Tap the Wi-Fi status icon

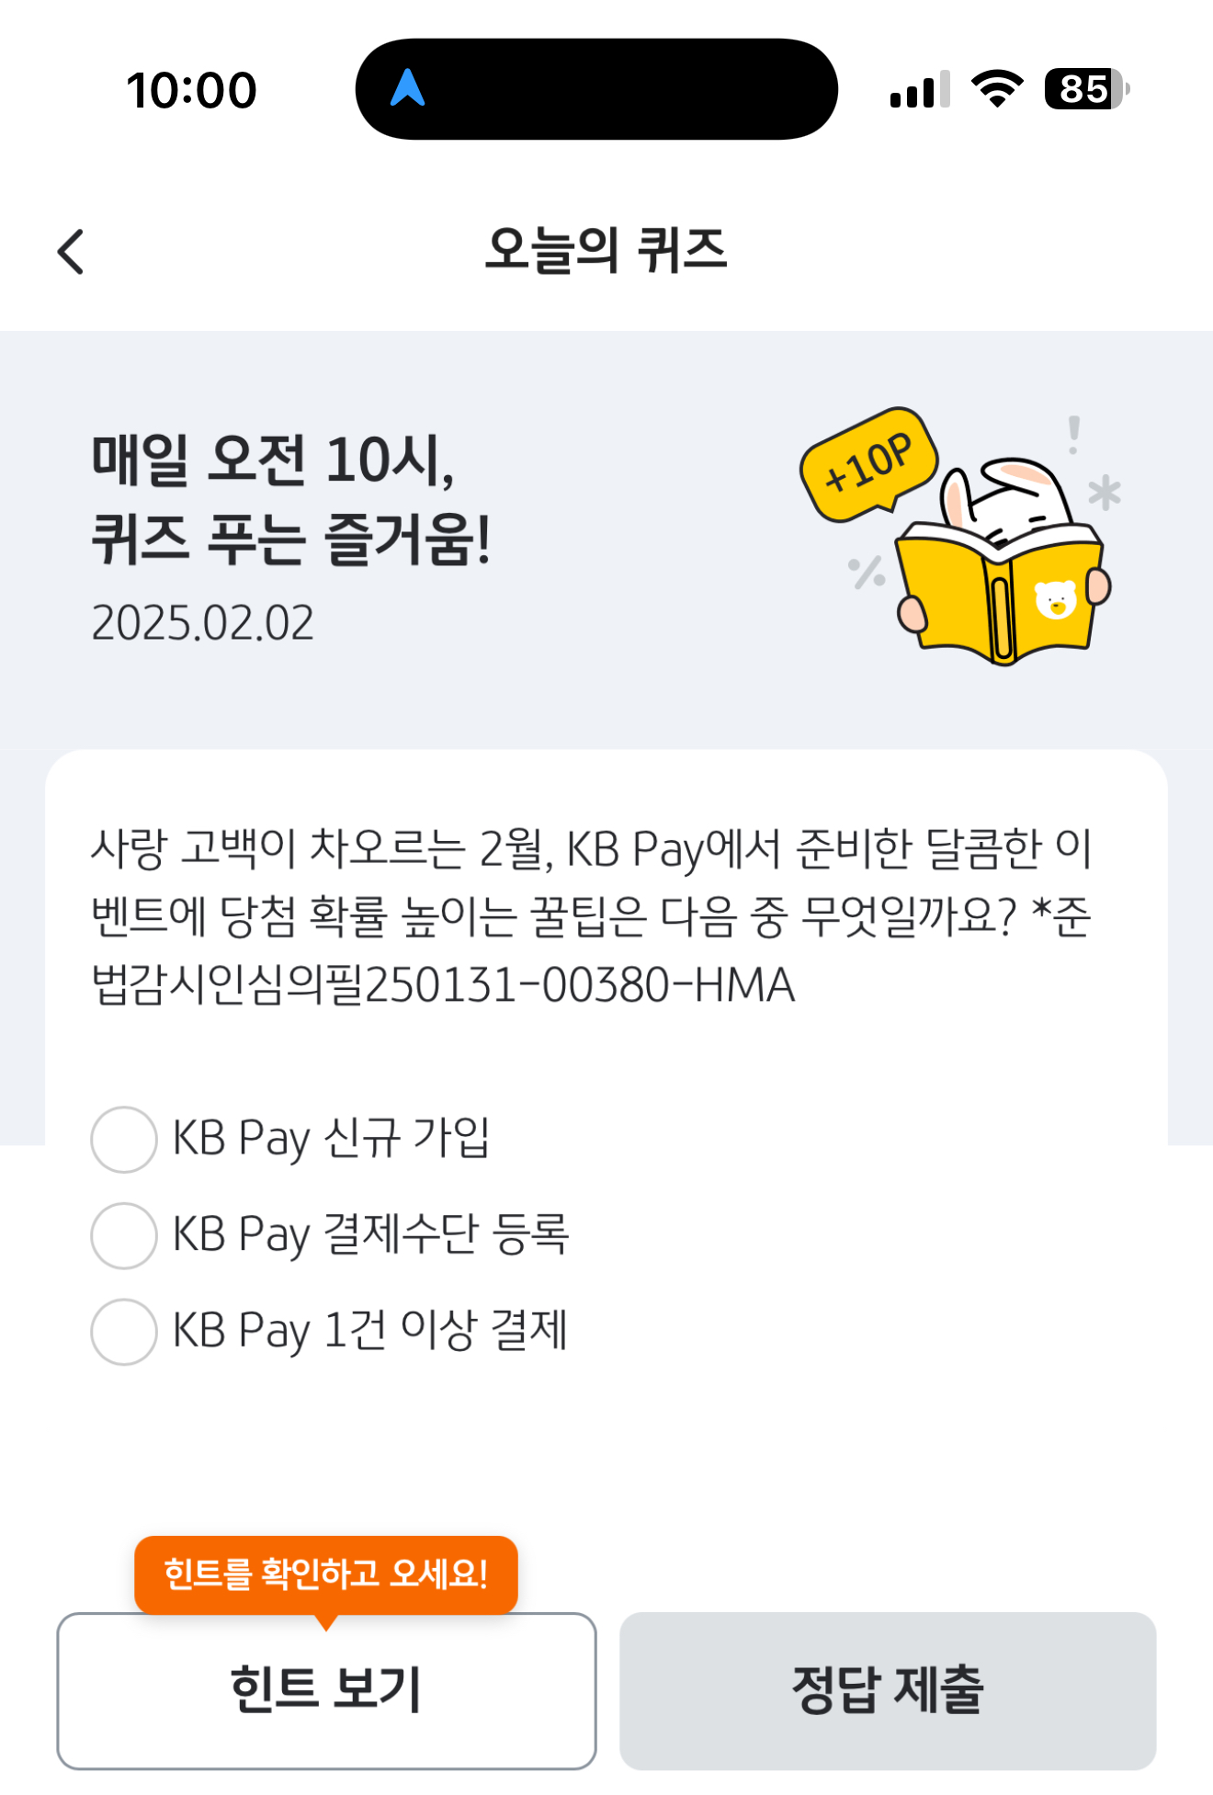coord(998,89)
